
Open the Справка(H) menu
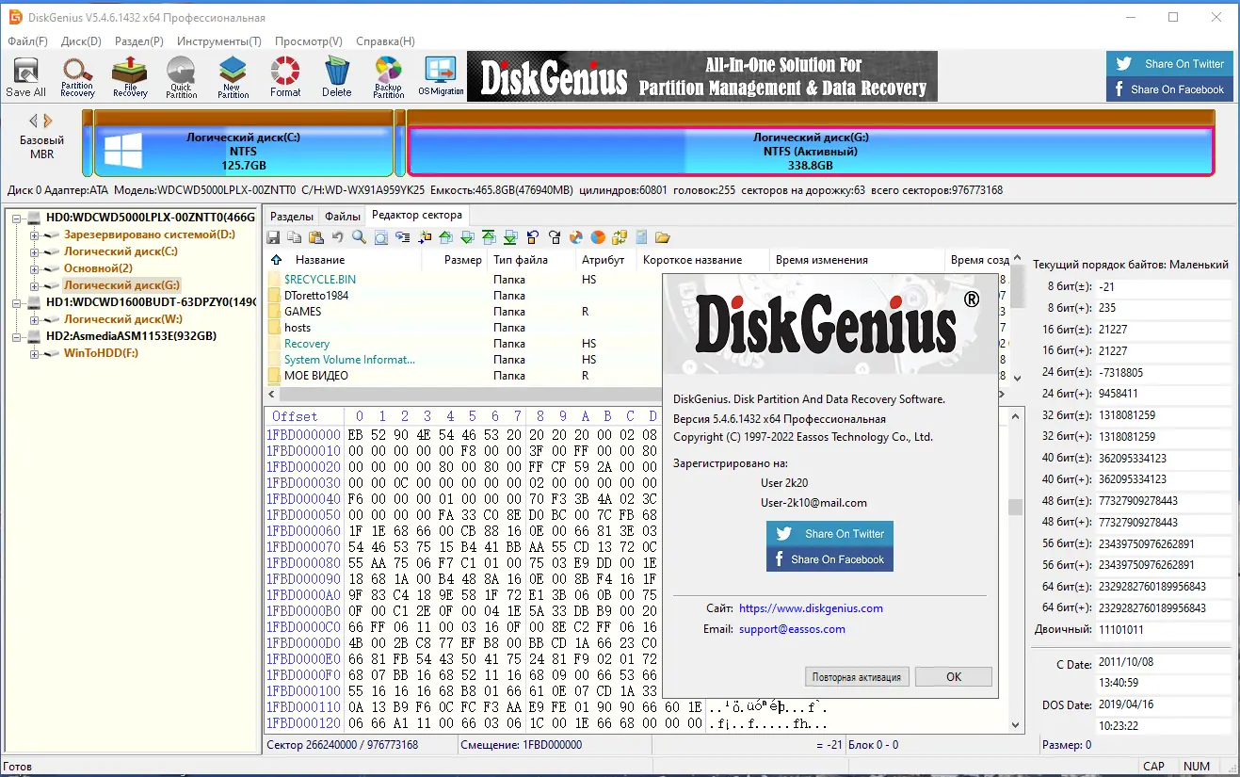coord(386,41)
